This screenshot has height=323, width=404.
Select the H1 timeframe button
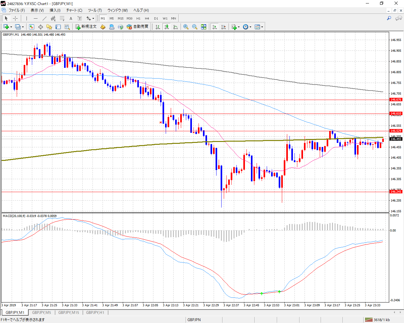tap(138, 18)
